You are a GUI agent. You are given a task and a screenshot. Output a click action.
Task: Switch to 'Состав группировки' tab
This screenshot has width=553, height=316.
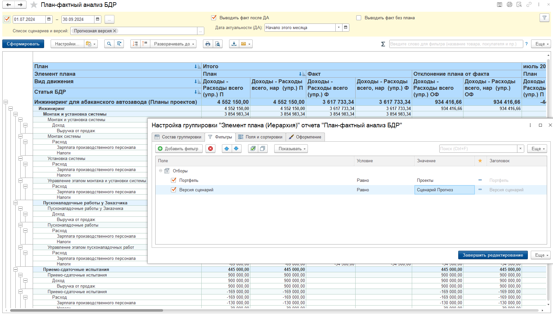178,137
